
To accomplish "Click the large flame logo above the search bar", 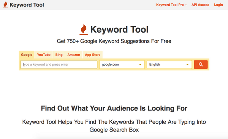I will coord(84,30).
